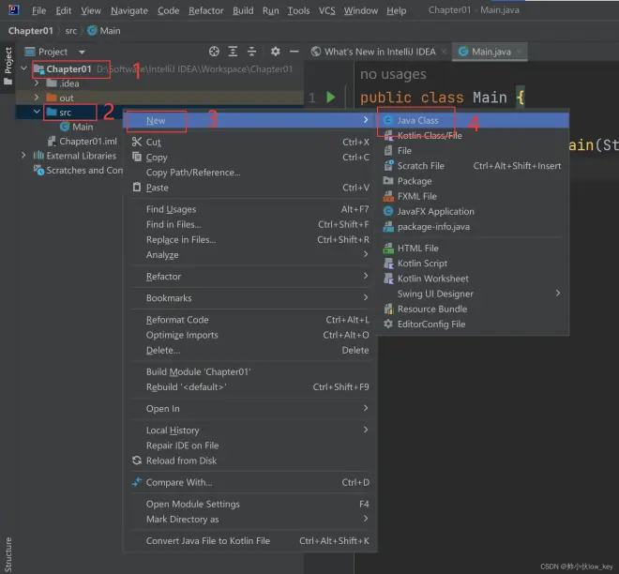Open Project panel gear options

click(x=275, y=52)
